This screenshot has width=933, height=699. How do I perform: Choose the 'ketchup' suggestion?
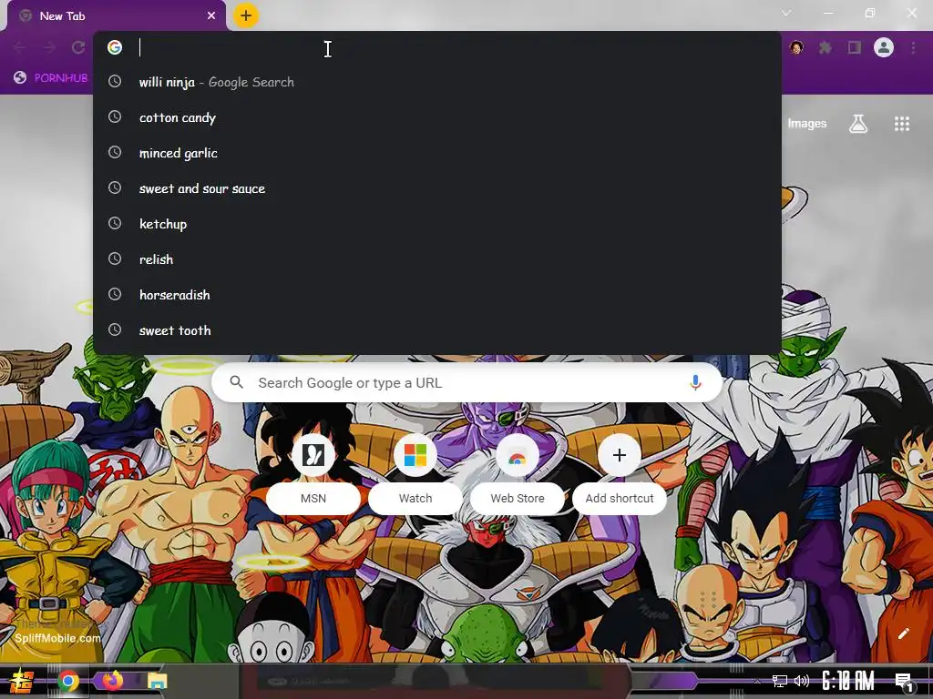[436, 224]
